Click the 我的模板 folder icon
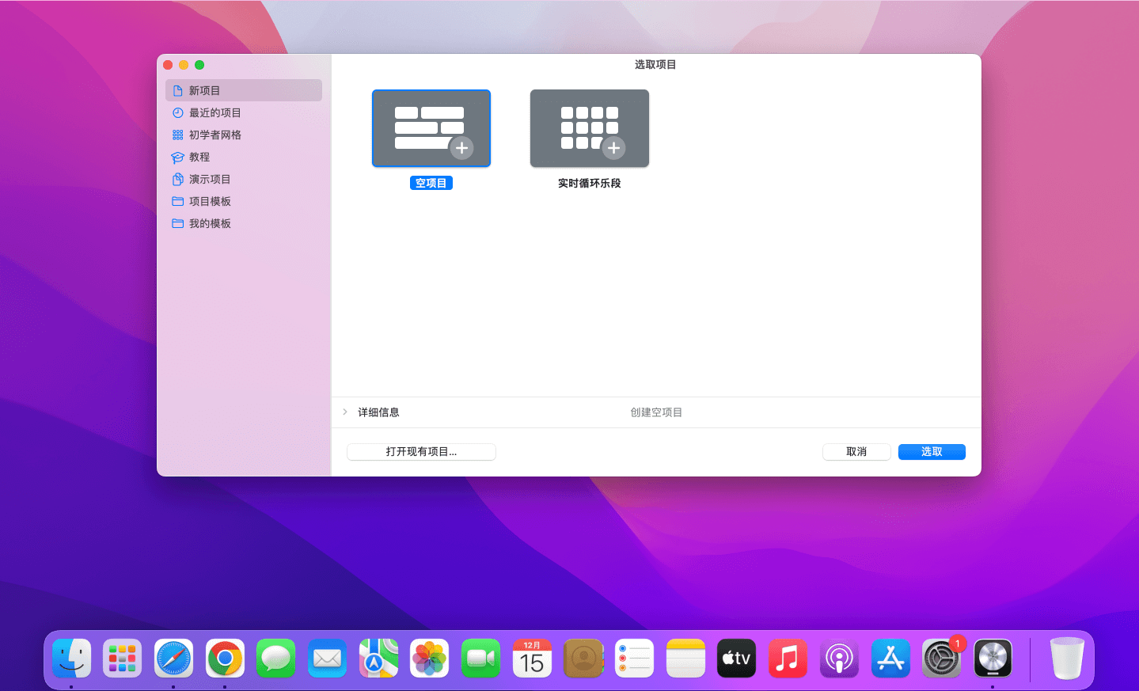 click(178, 223)
